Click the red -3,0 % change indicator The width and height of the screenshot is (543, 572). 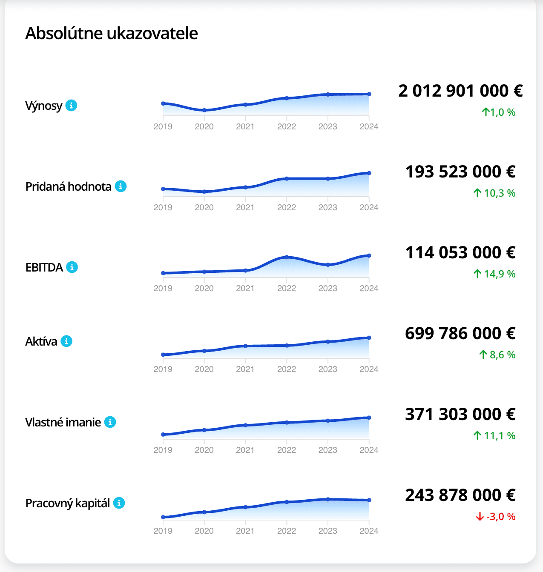pos(496,517)
